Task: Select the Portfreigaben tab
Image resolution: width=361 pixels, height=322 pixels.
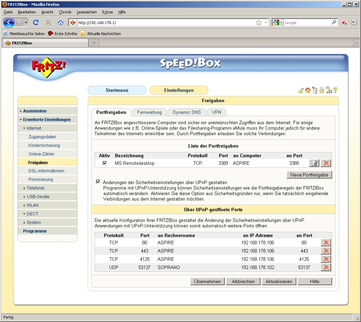Action: (x=111, y=112)
